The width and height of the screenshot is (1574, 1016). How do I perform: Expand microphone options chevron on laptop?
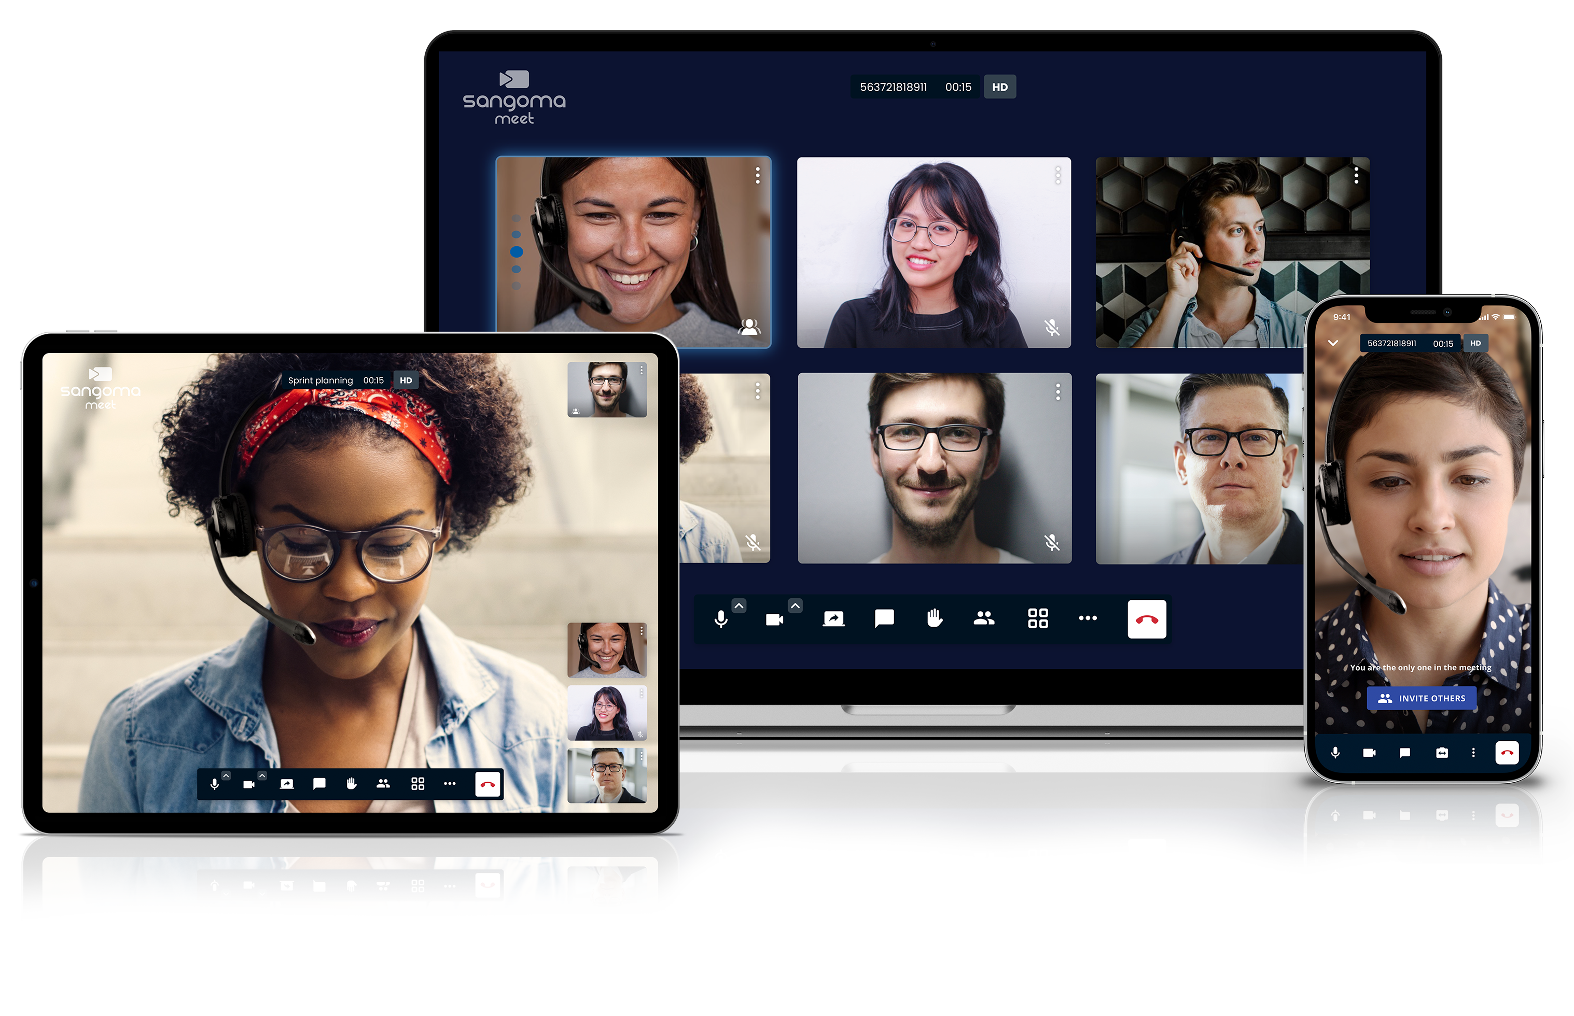tap(739, 605)
